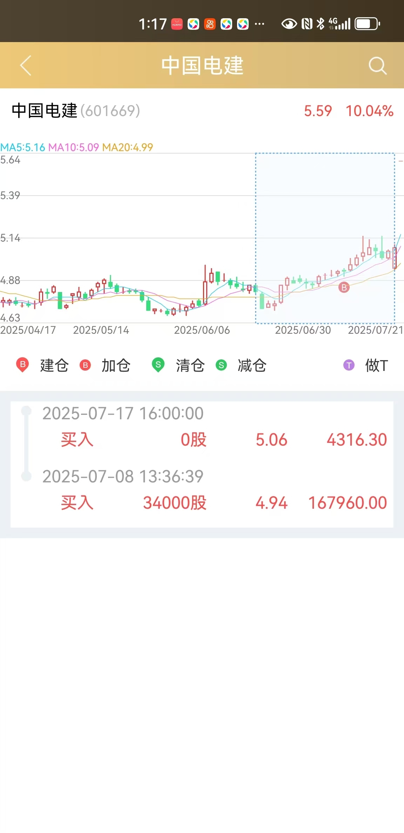This screenshot has height=833, width=404.
Task: Tap the MA5:5.16 indicator label
Action: coord(23,147)
